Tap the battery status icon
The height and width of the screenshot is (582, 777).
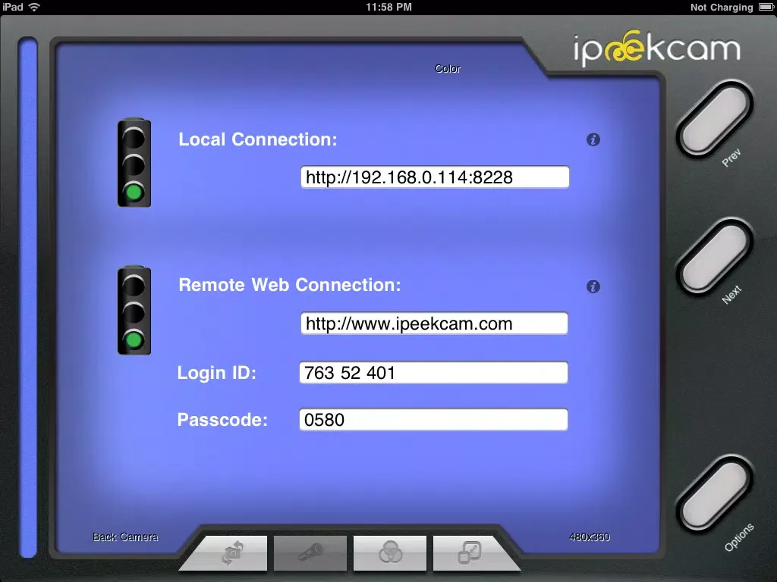point(766,7)
